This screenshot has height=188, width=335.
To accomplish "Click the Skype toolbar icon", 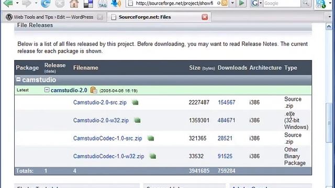I will tap(321, 4).
